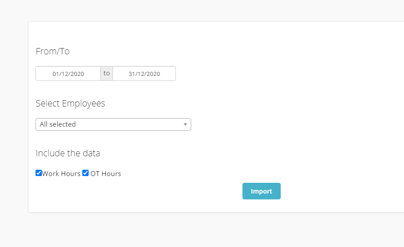Start the import with the teal button
404x247 pixels.
click(x=261, y=191)
